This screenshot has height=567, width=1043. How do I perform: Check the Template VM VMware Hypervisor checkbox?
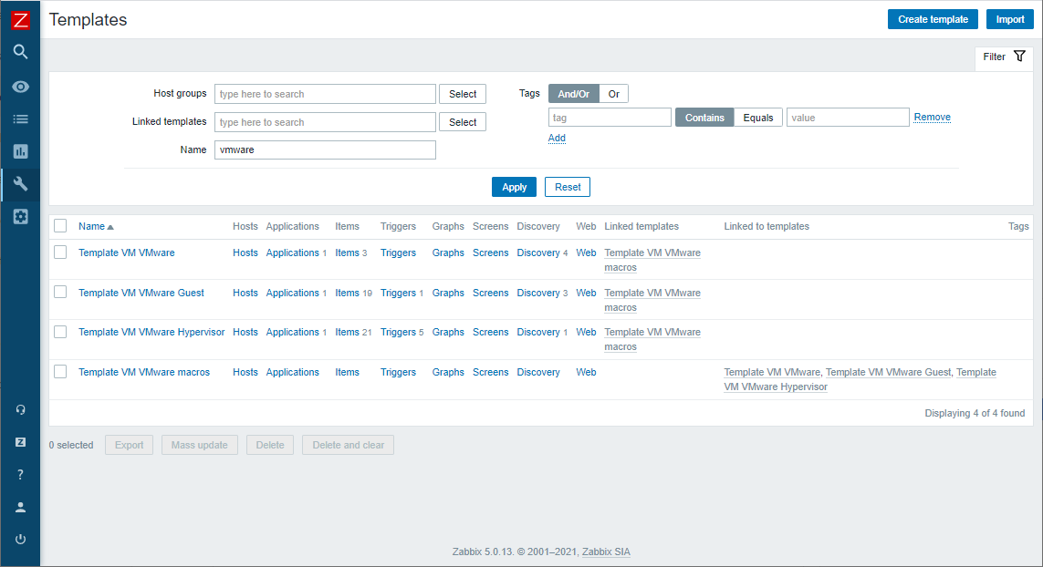[60, 332]
